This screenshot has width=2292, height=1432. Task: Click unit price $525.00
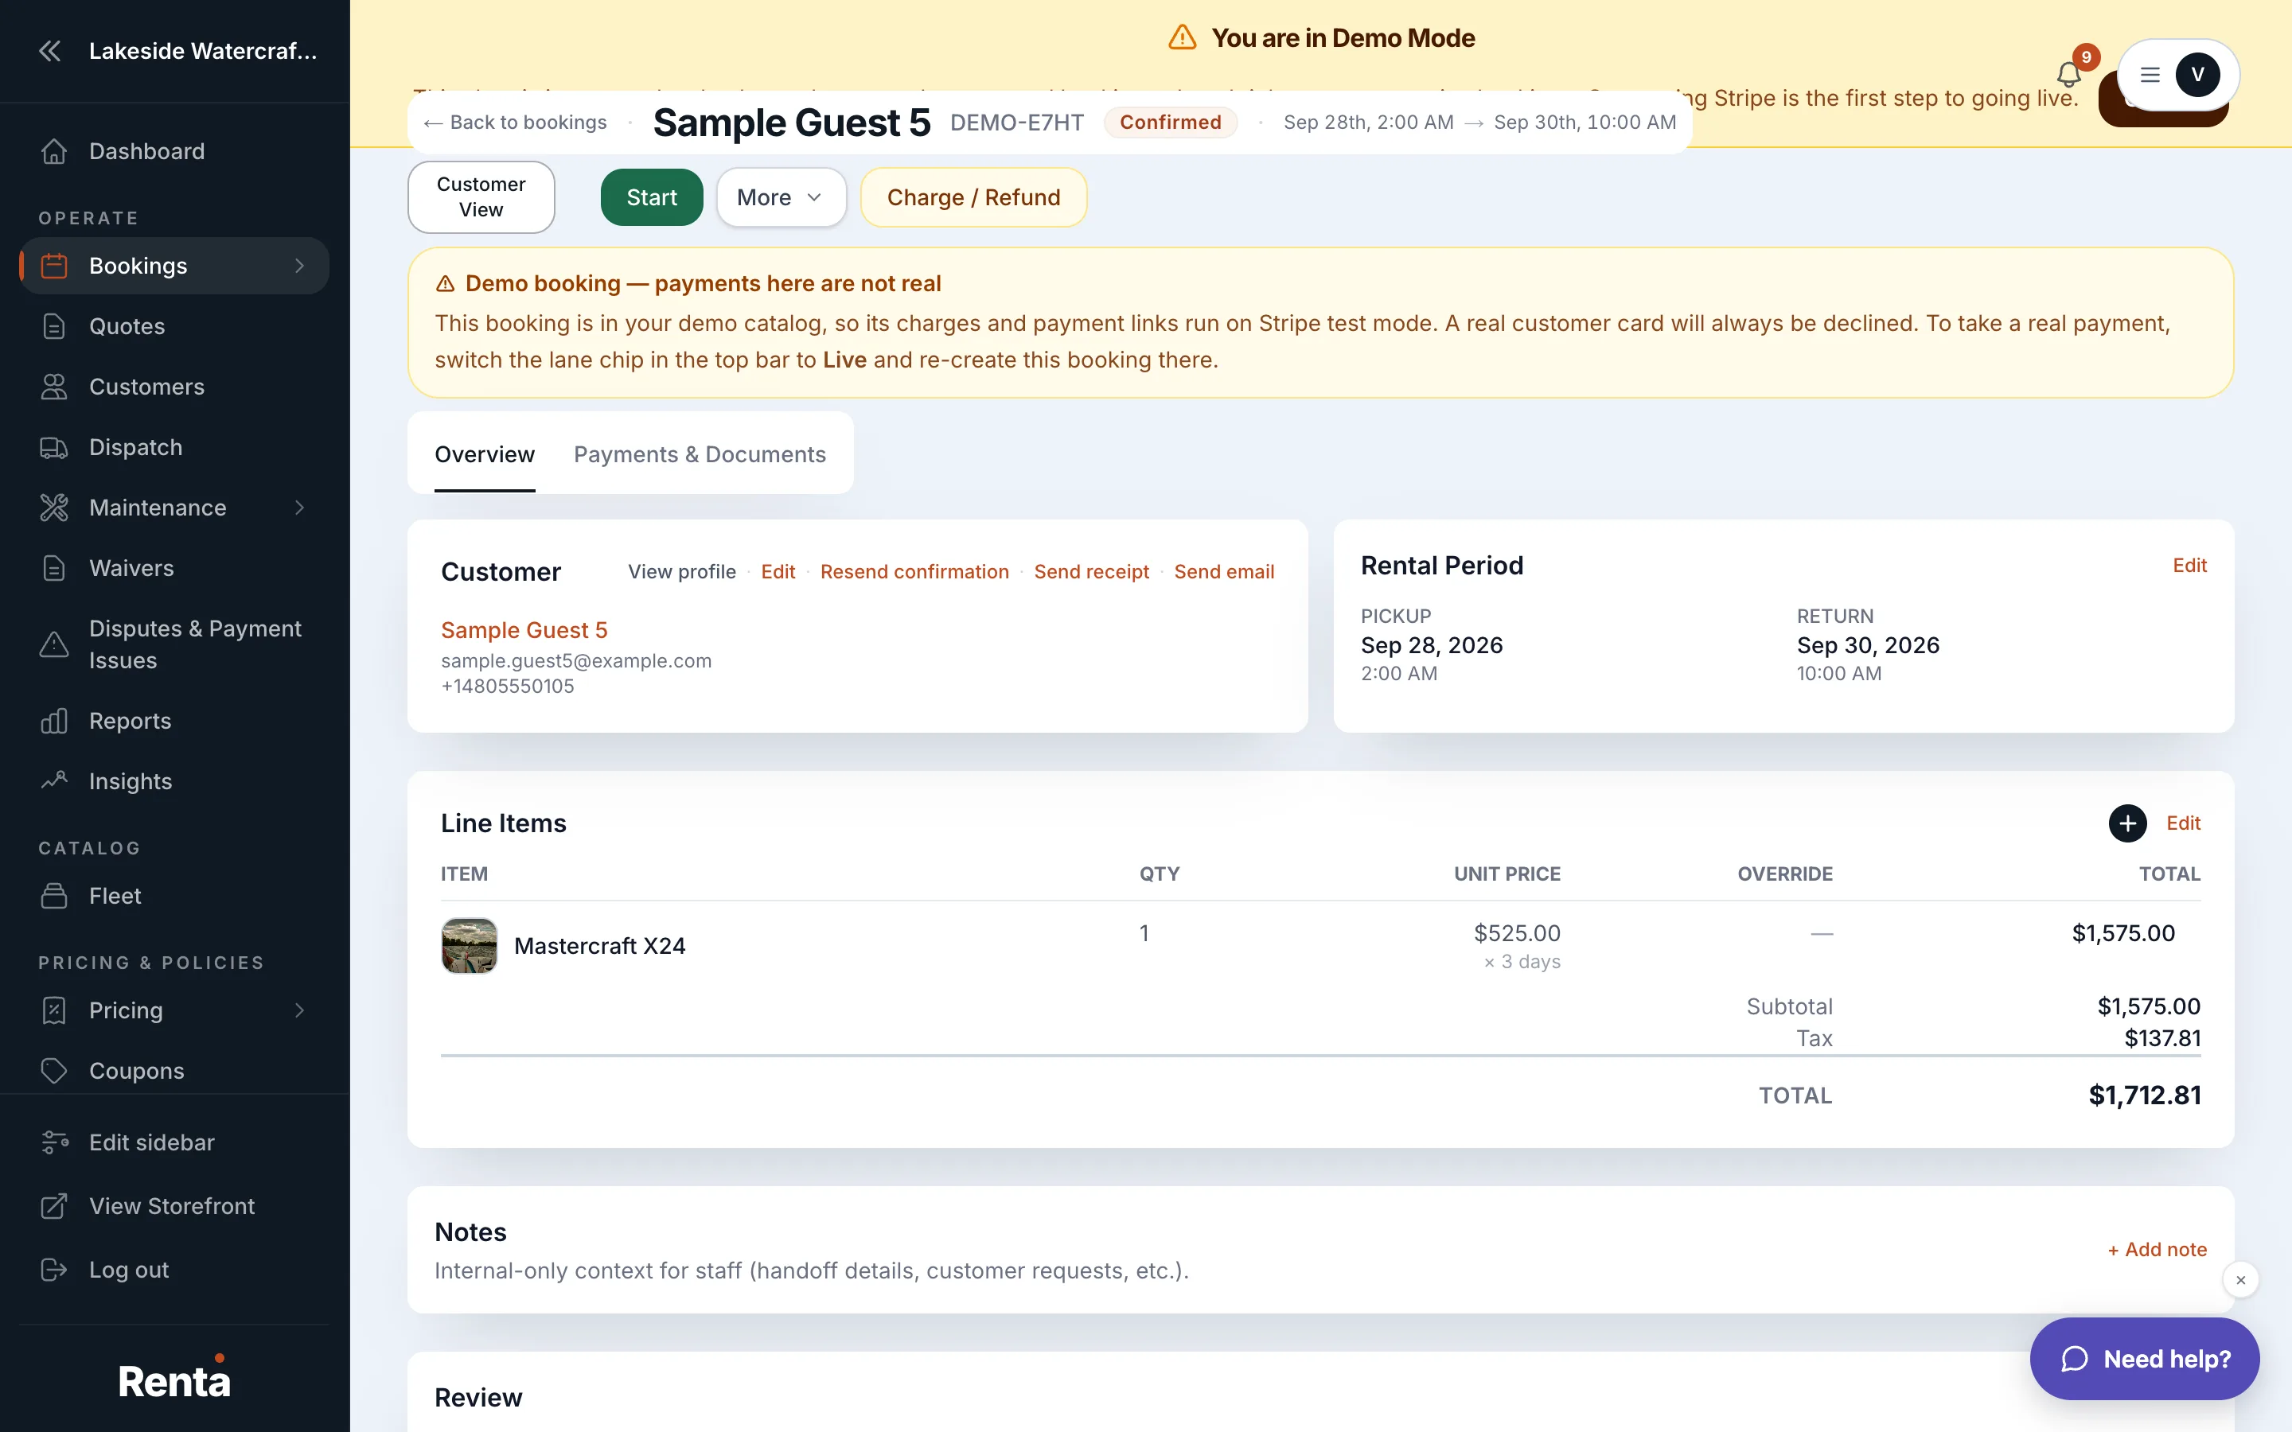click(x=1518, y=934)
